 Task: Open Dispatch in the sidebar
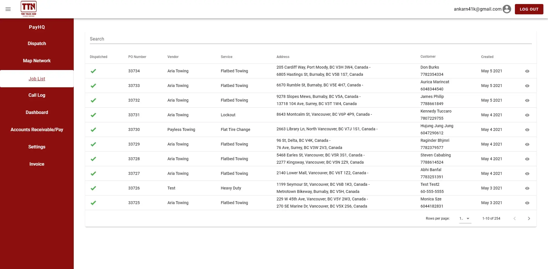(x=37, y=44)
